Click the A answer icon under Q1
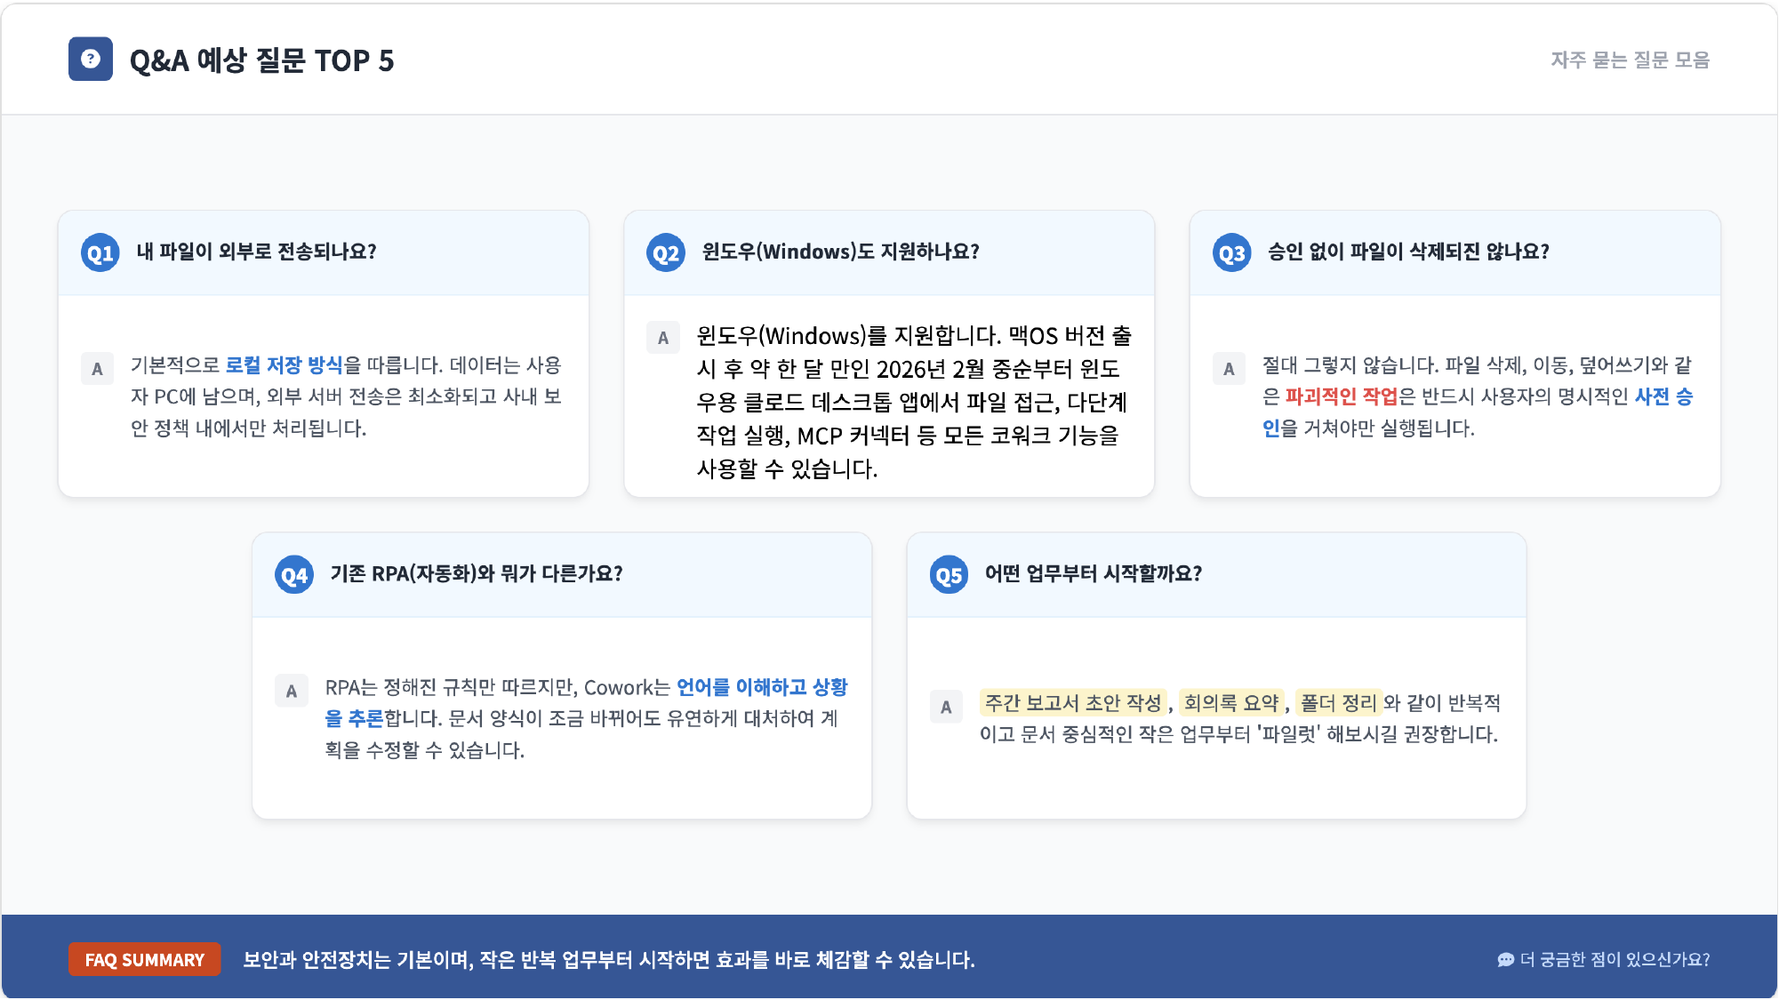This screenshot has height=1000, width=1779. point(97,369)
